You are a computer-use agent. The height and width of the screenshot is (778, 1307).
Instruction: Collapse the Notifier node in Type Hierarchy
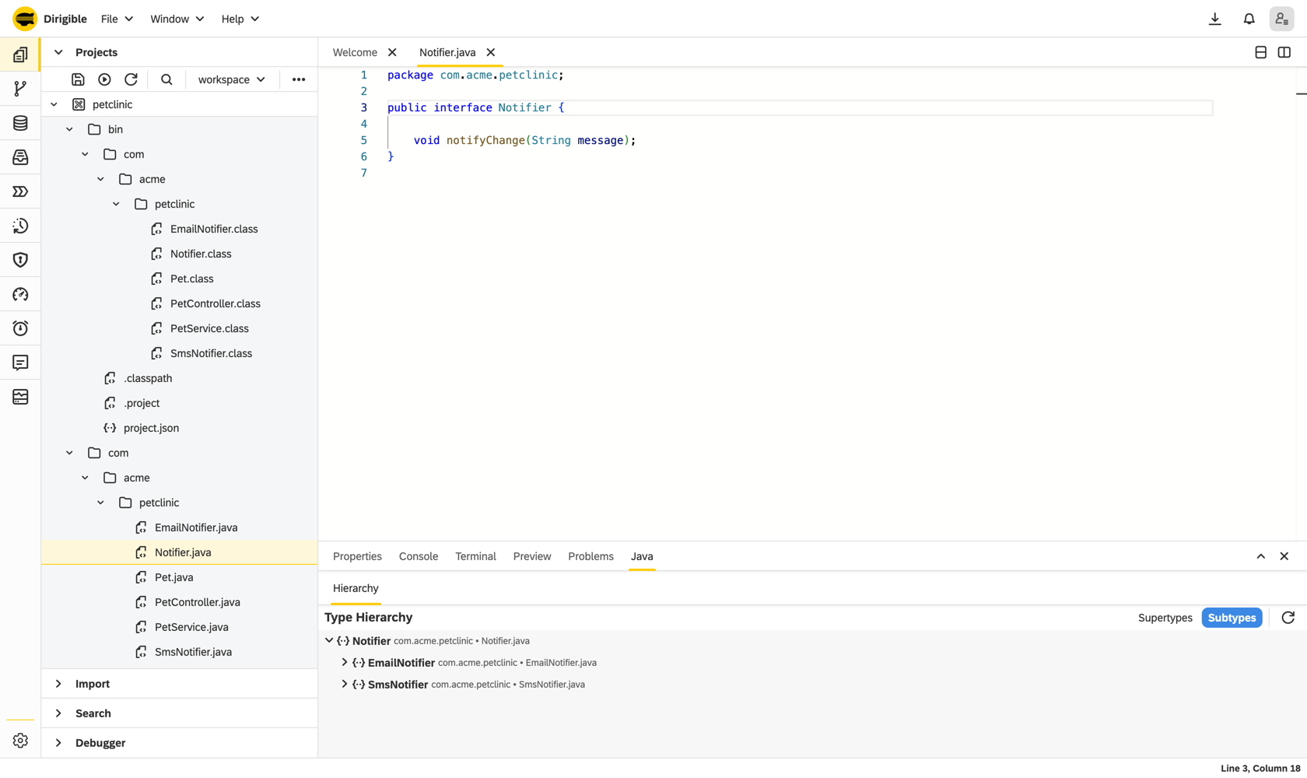pos(329,640)
